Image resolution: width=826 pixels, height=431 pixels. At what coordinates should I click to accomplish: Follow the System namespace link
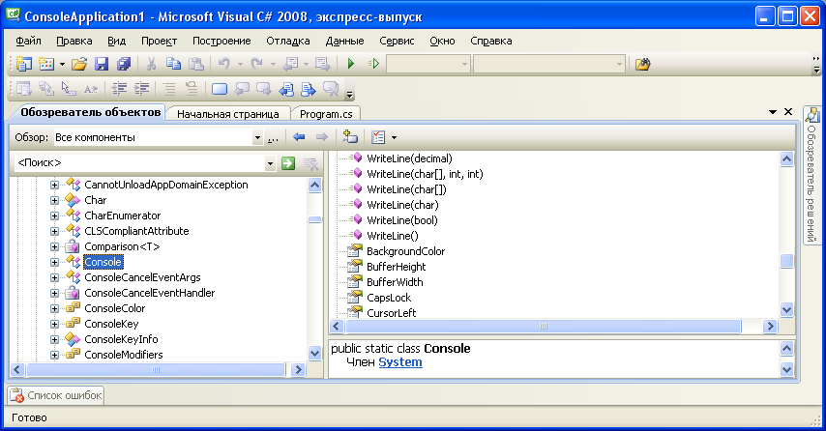coord(400,362)
